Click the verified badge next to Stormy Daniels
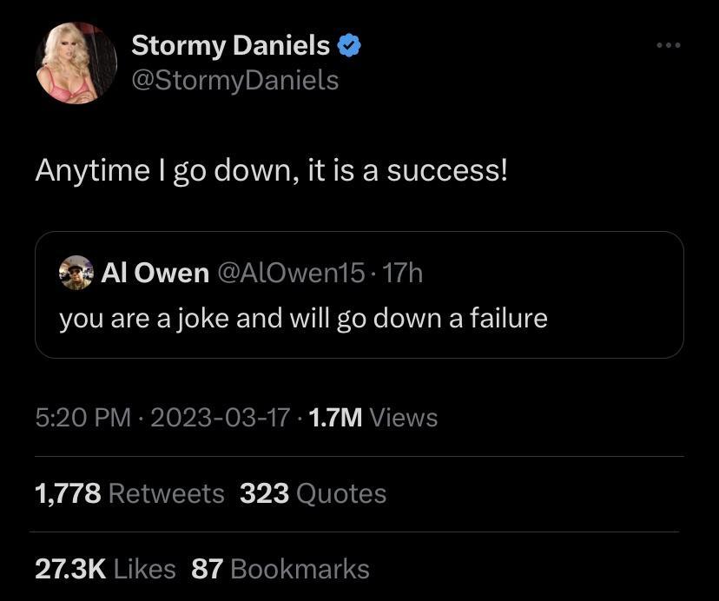 [350, 45]
